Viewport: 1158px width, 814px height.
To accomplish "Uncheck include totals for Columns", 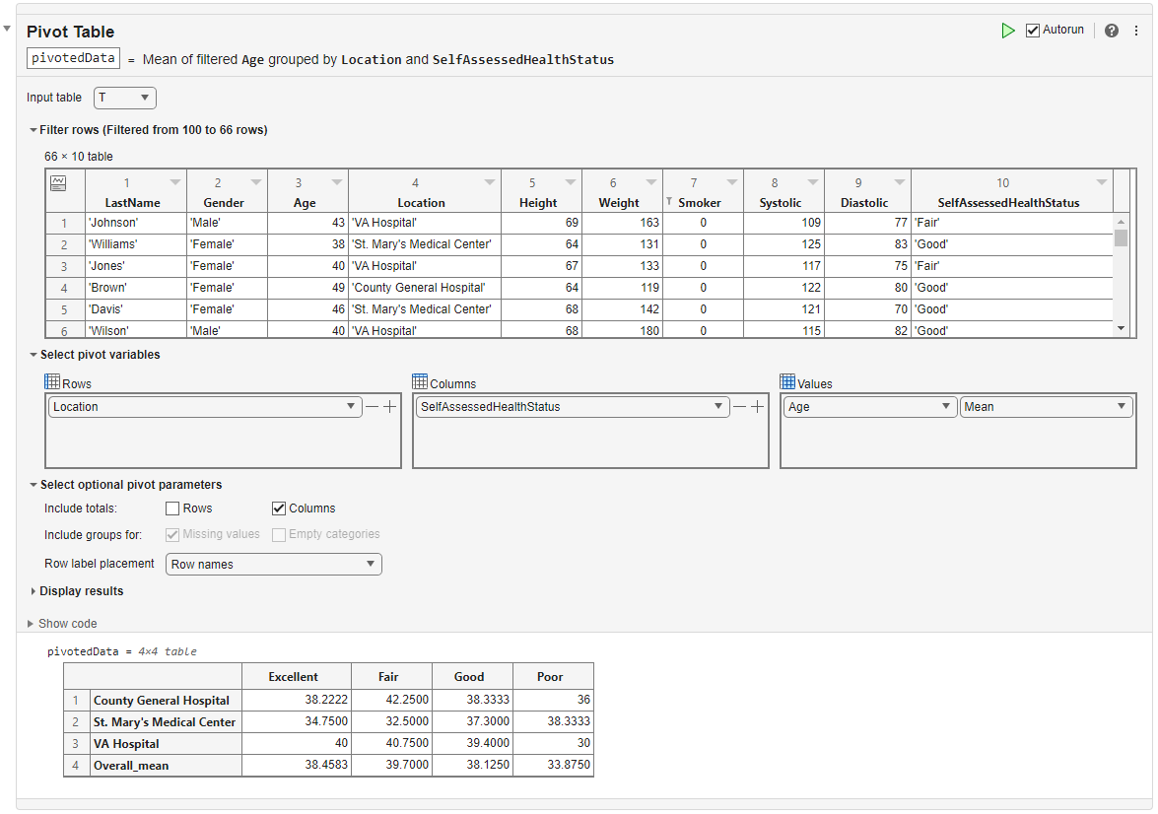I will click(279, 509).
